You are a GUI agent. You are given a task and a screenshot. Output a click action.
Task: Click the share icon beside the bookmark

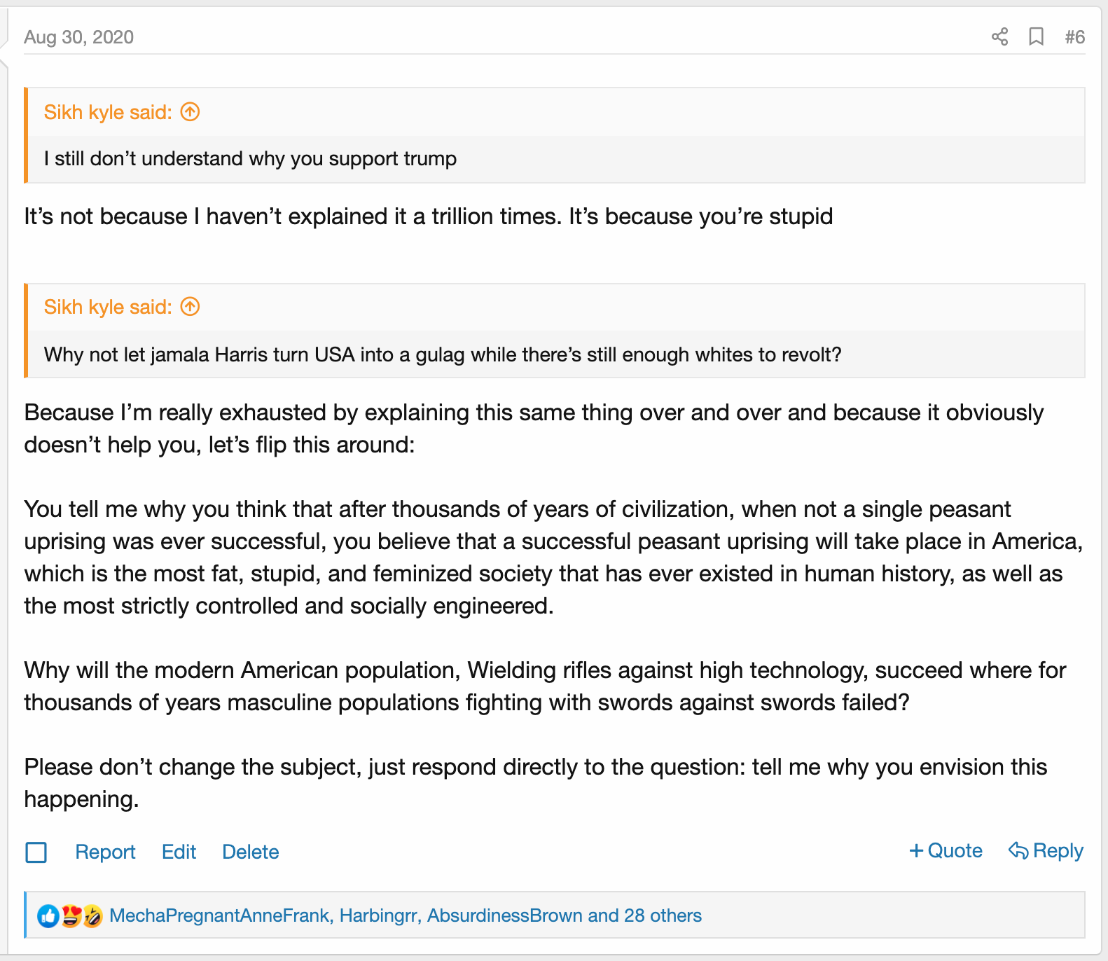coord(999,37)
